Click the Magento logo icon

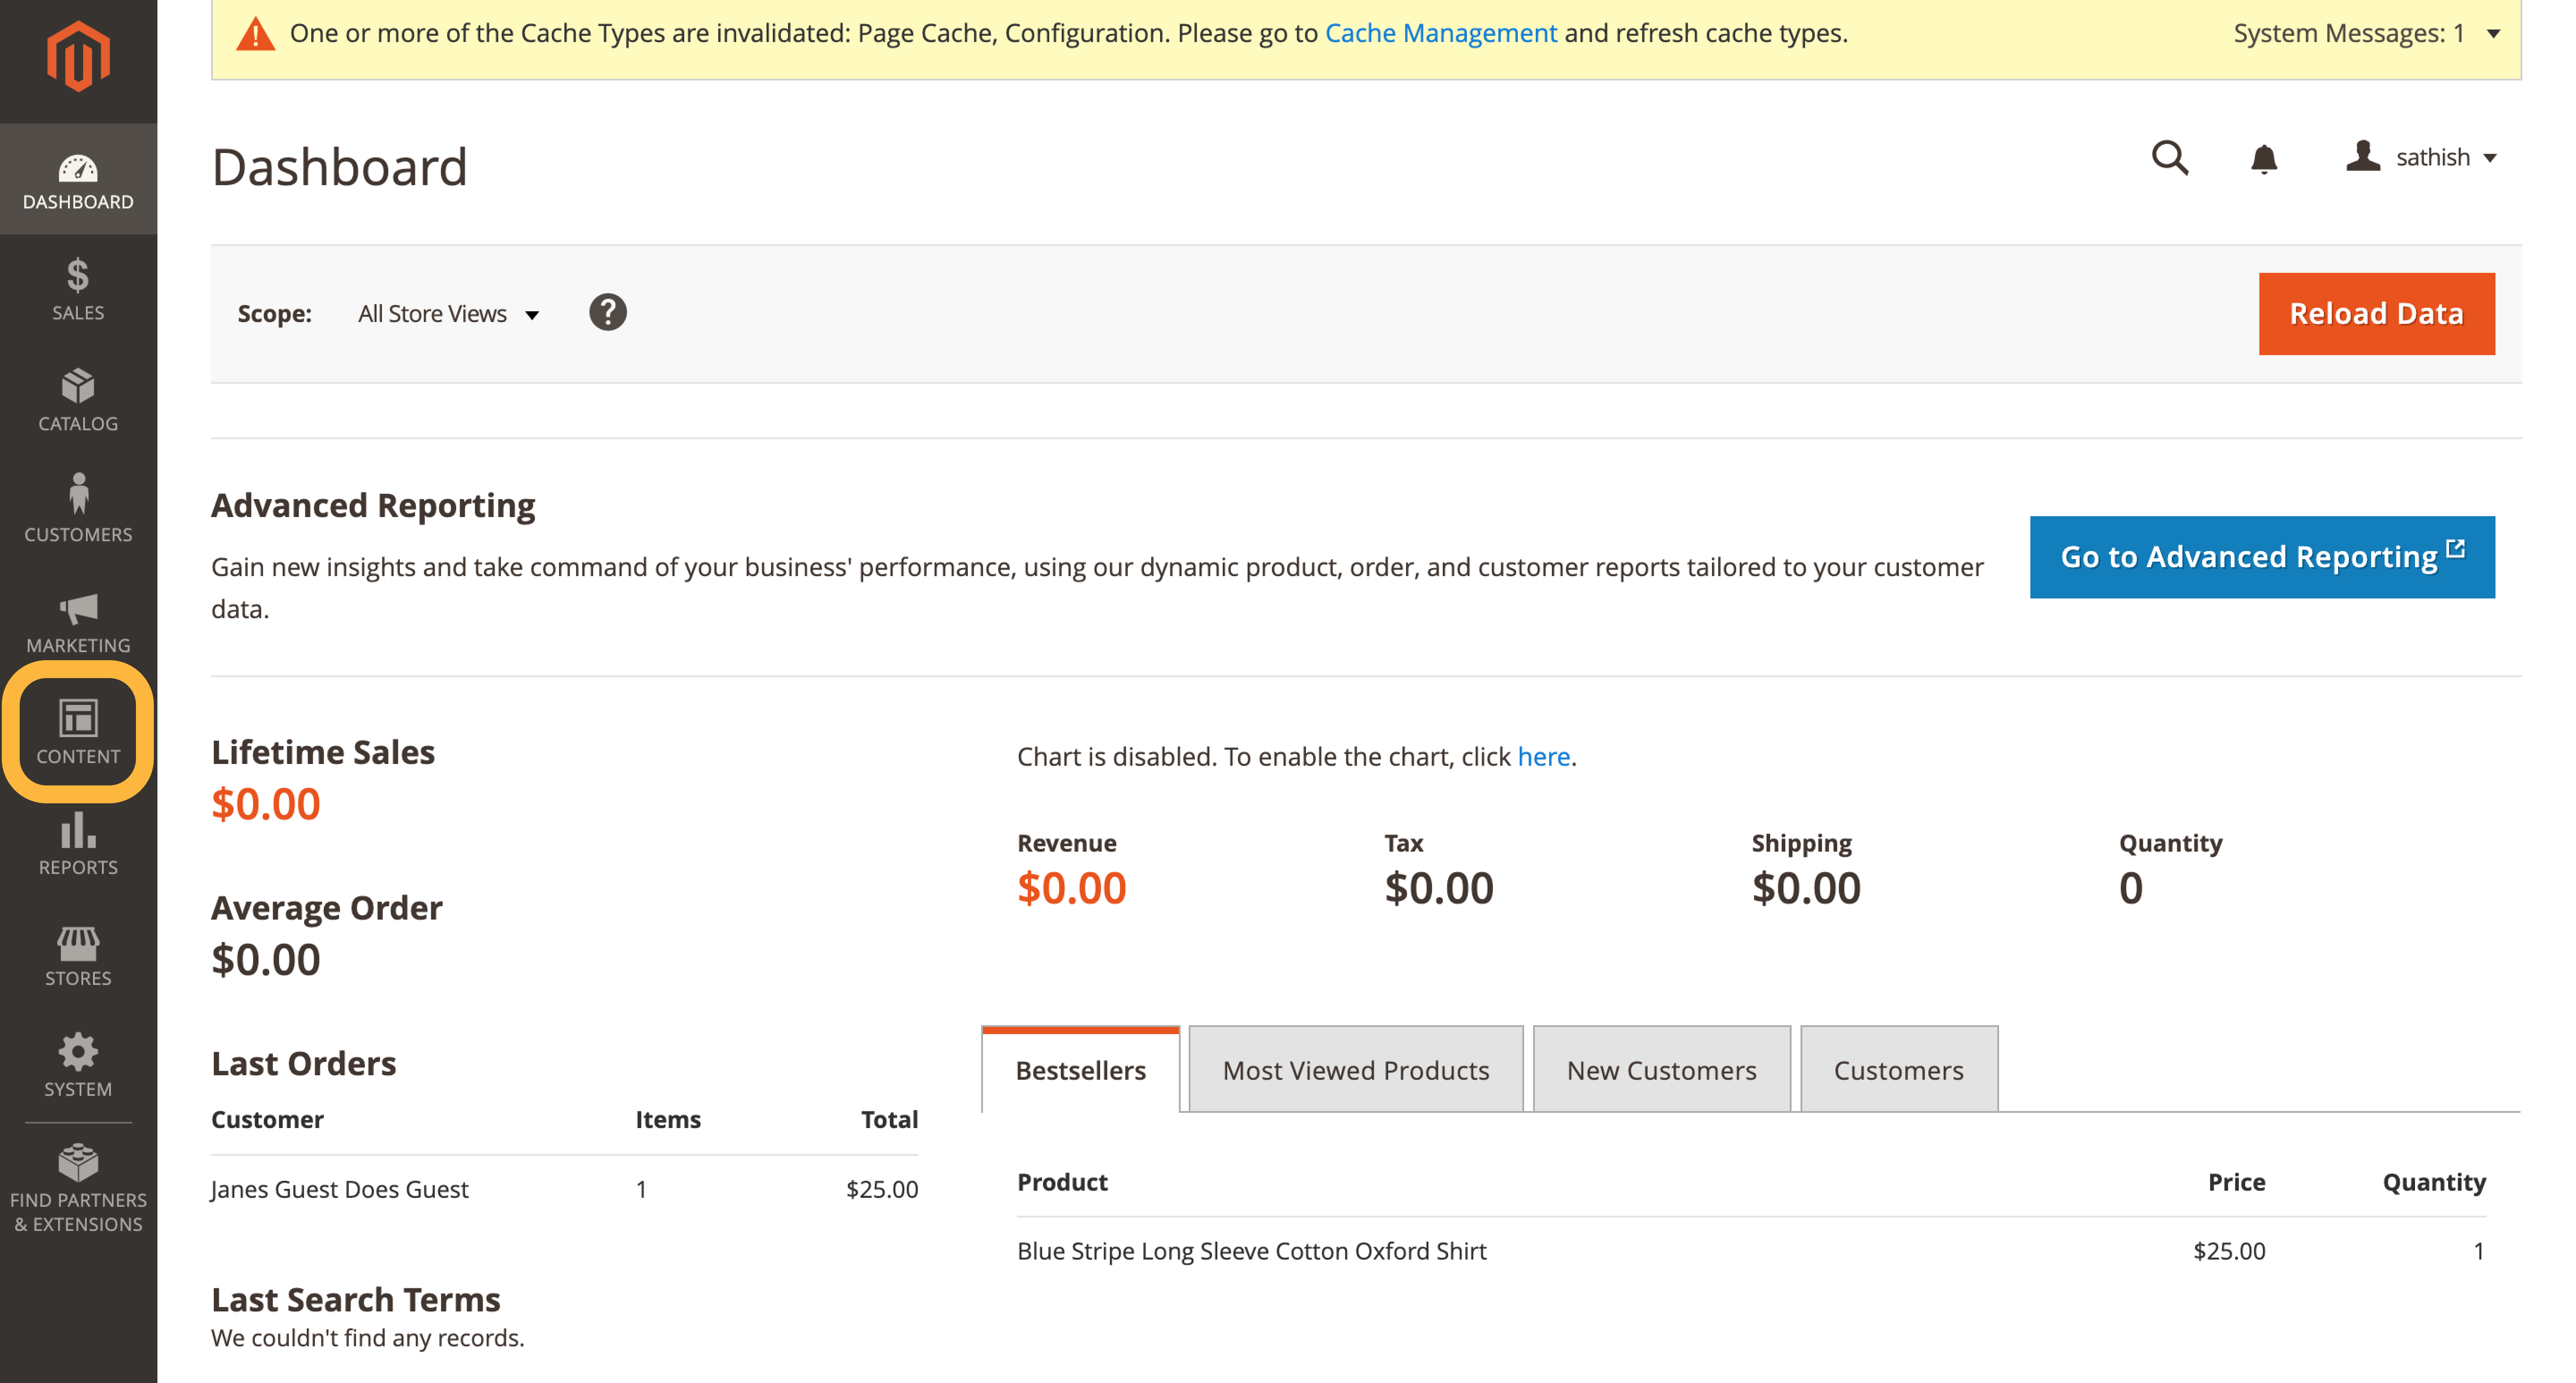click(78, 57)
